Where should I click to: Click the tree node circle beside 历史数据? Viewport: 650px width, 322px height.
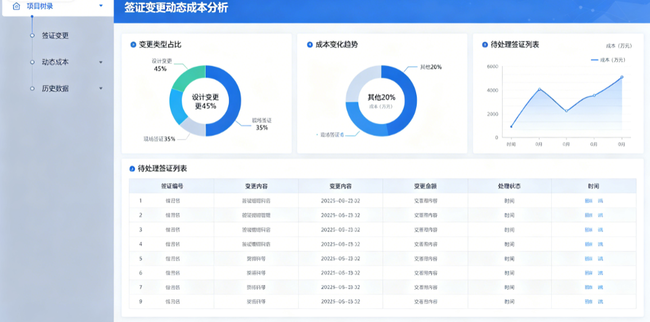(x=32, y=88)
